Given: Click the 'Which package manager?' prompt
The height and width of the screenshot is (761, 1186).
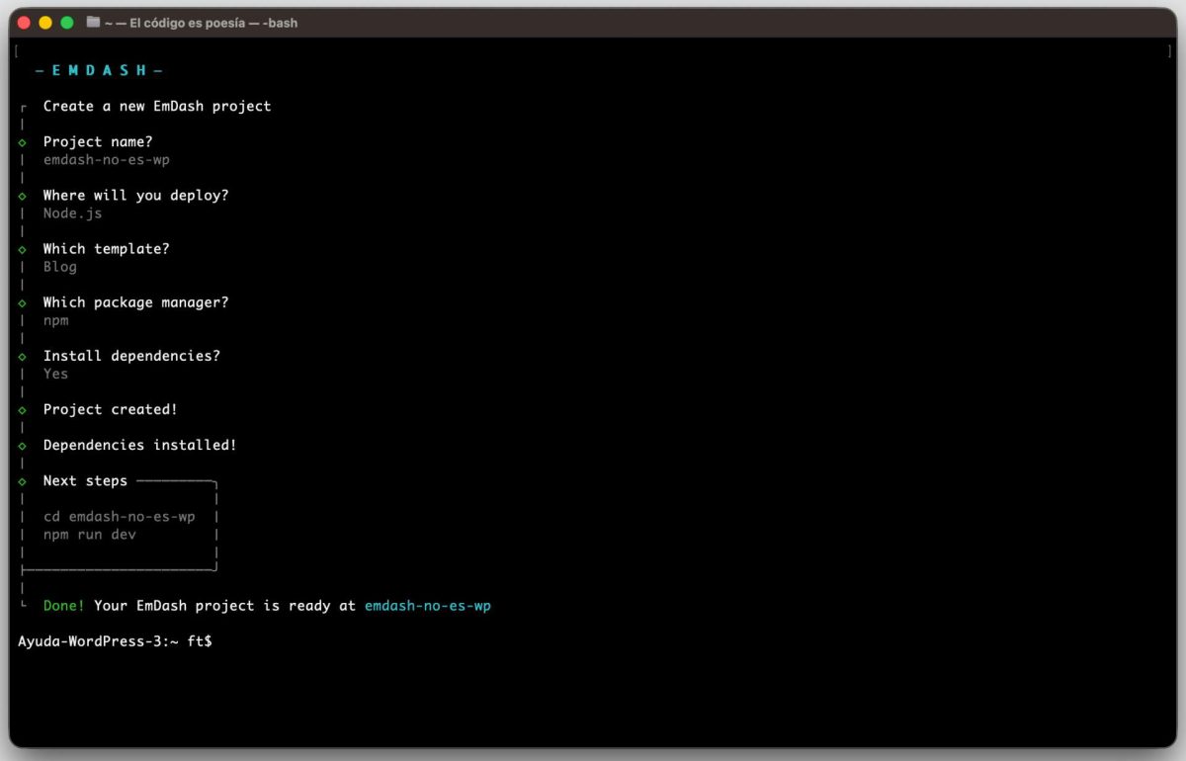Looking at the screenshot, I should pos(135,301).
